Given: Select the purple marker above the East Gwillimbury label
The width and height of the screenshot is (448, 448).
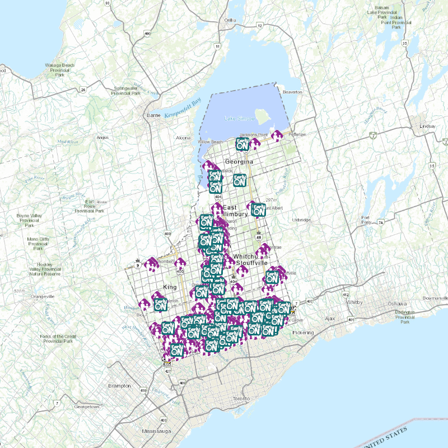Looking at the screenshot, I should tap(217, 209).
